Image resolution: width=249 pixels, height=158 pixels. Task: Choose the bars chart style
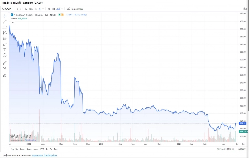coord(49,9)
